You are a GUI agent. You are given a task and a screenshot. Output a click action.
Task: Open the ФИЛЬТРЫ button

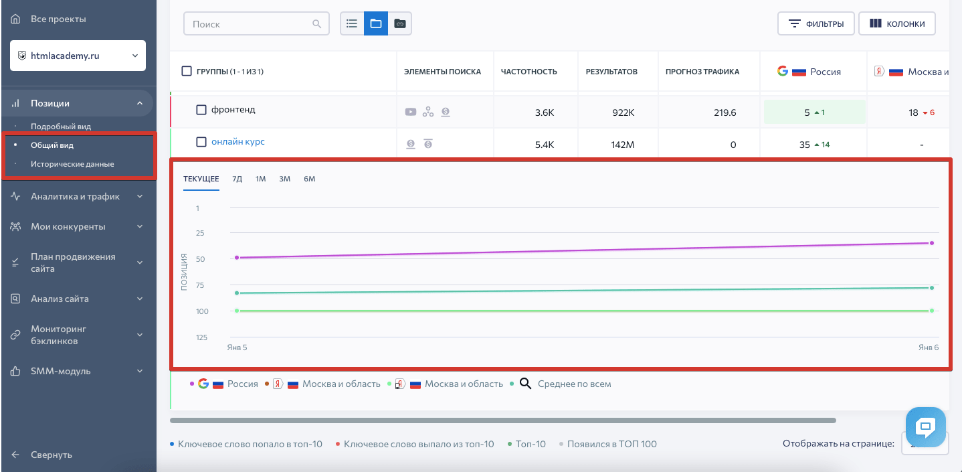[x=815, y=23]
